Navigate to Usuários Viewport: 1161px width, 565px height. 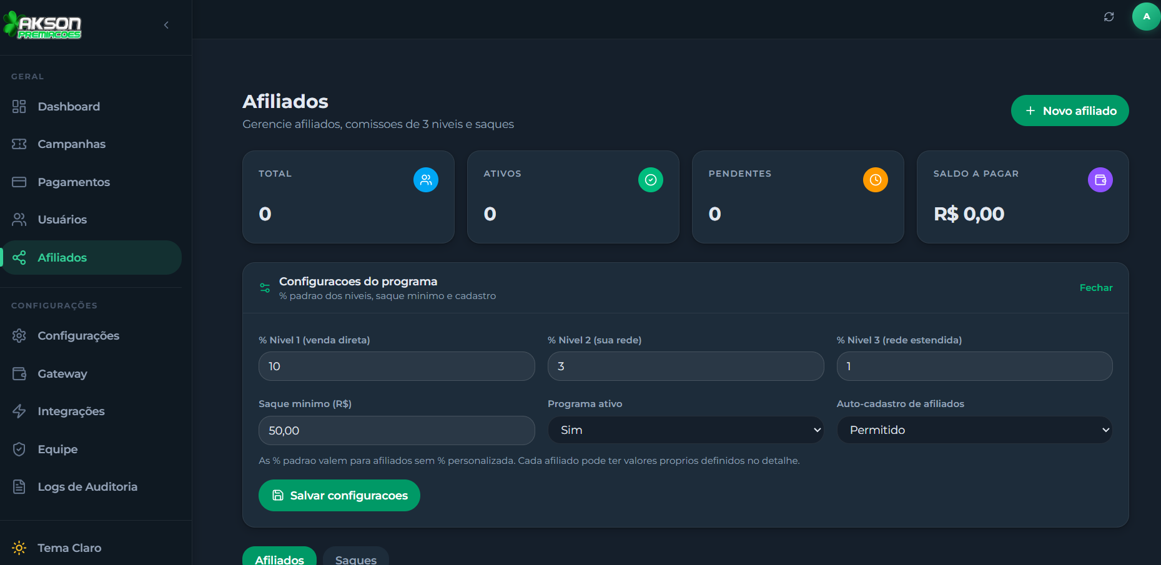click(91, 220)
